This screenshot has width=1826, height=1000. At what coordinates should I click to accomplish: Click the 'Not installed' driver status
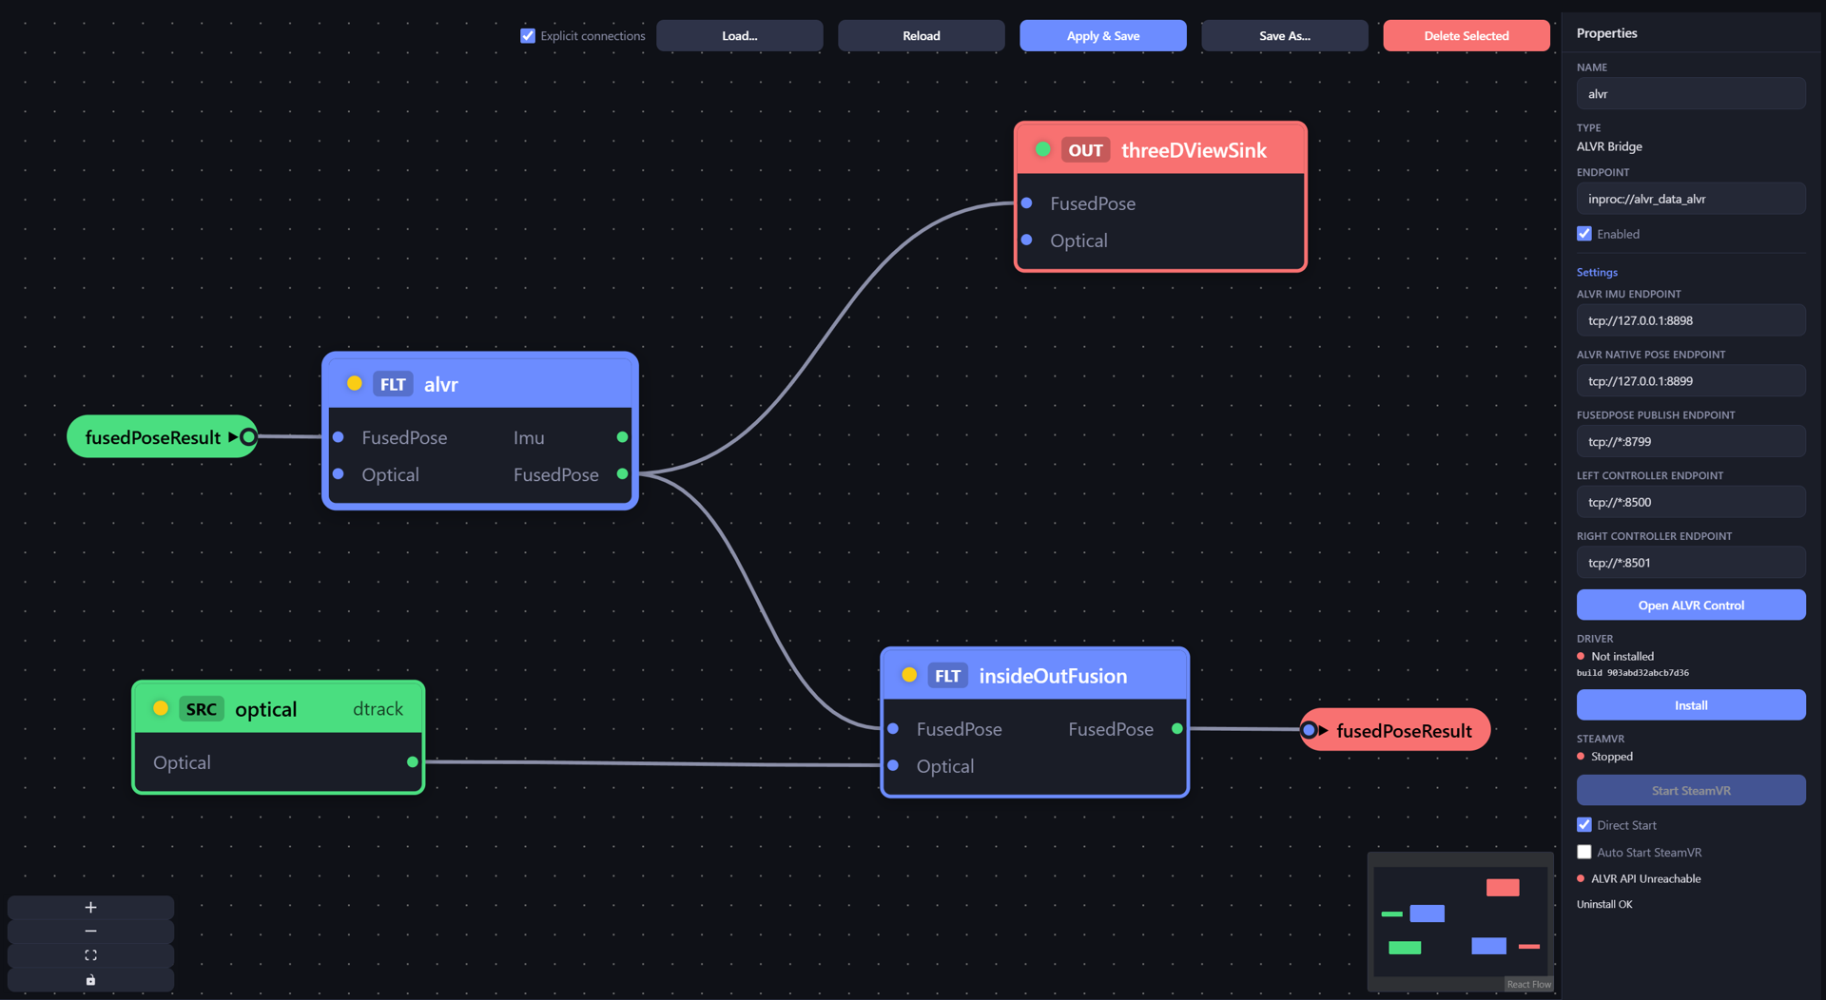(1622, 657)
